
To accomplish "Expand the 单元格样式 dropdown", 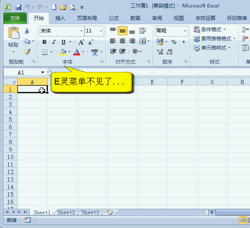I will 230,47.
